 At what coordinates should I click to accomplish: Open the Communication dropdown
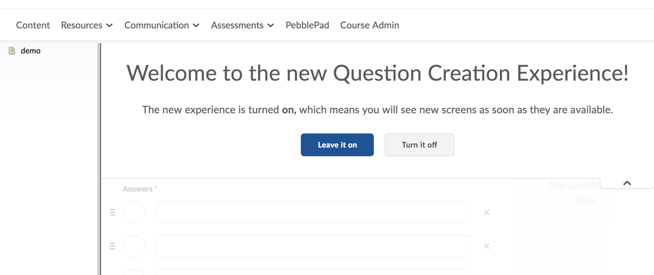point(162,25)
